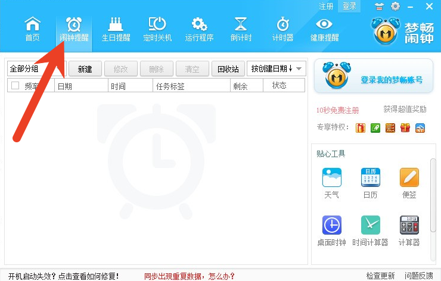Go to the 首页 home tab
Image resolution: width=441 pixels, height=281 pixels.
(x=32, y=30)
